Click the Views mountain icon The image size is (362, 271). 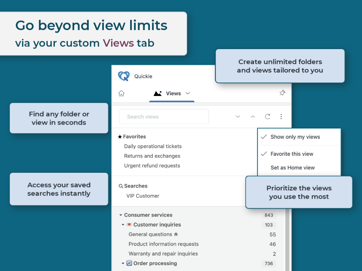pyautogui.click(x=158, y=94)
